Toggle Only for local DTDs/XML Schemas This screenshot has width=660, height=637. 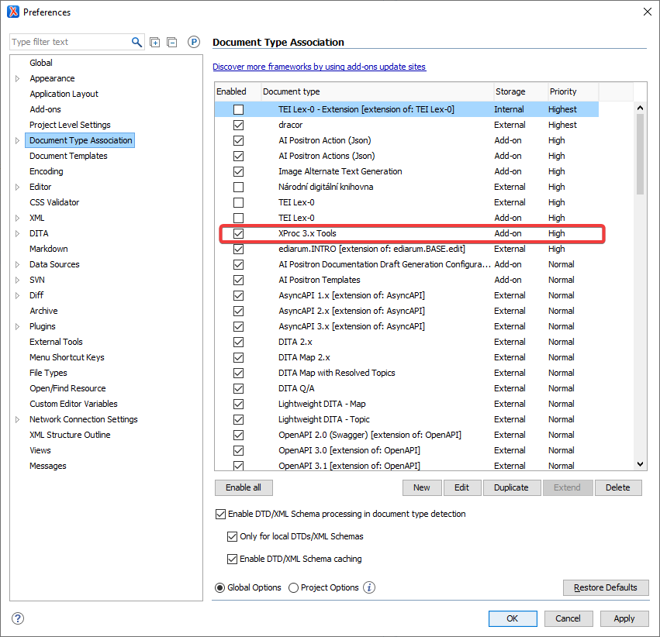click(232, 536)
